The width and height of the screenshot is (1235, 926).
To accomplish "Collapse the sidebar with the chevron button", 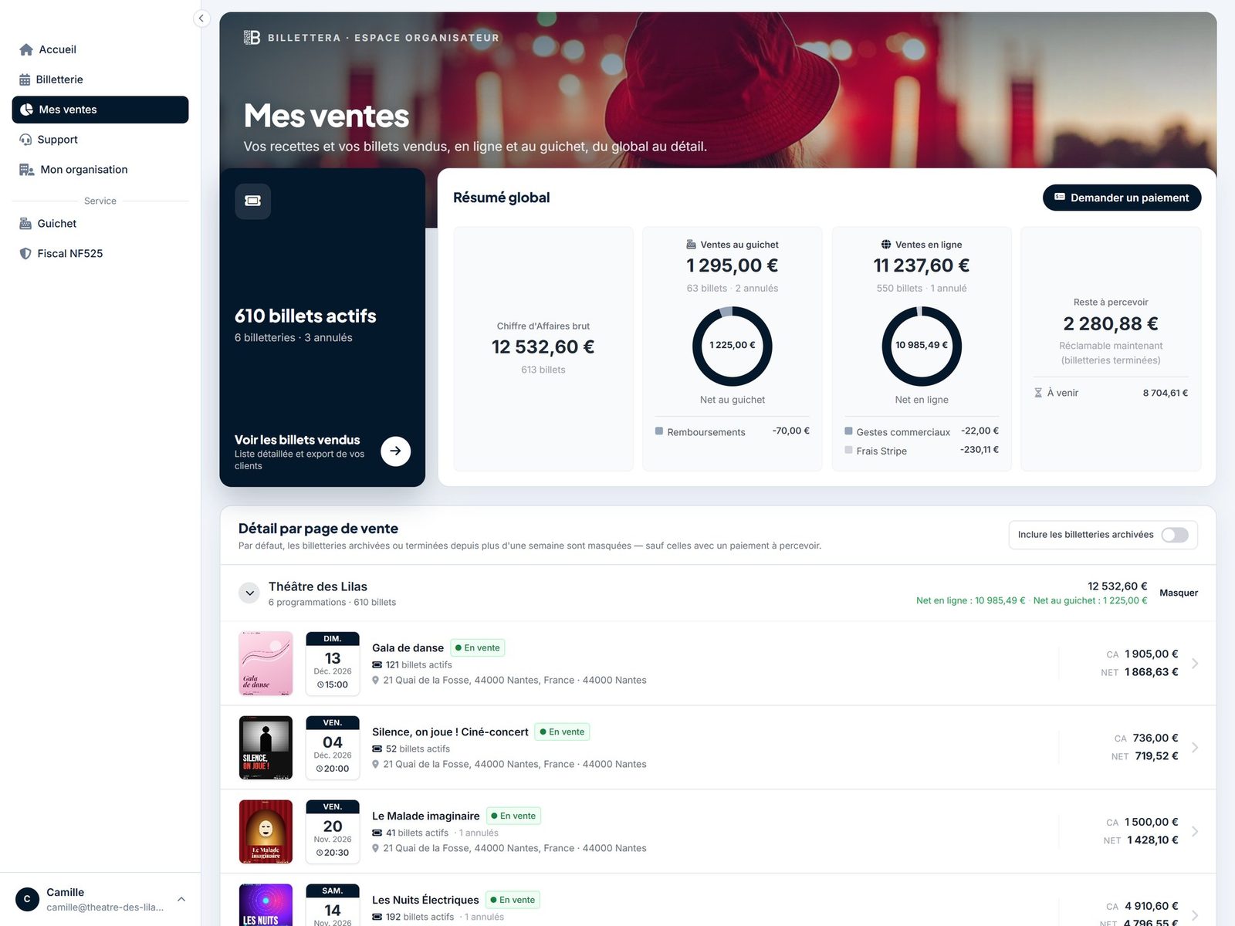I will tap(201, 19).
